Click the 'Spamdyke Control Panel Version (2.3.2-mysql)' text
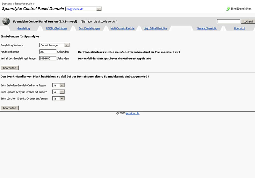The image size is (255, 178). click(x=45, y=21)
